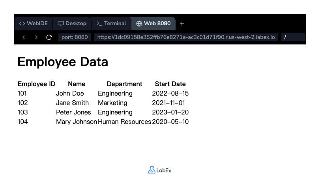320x177 pixels.
Task: Click the code brackets icon on WebIDE tab
Action: (22, 24)
